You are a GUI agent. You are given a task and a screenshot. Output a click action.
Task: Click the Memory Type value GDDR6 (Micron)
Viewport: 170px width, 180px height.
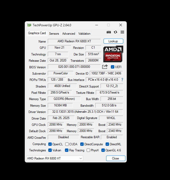point(64,99)
